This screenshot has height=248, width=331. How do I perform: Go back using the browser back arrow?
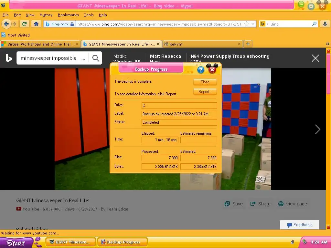coord(6,24)
